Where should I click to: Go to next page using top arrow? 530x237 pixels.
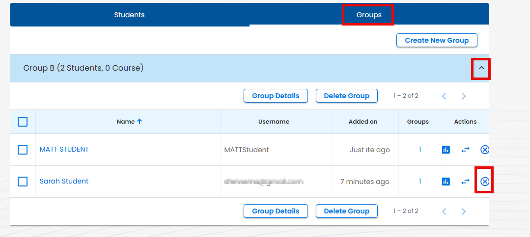[464, 96]
